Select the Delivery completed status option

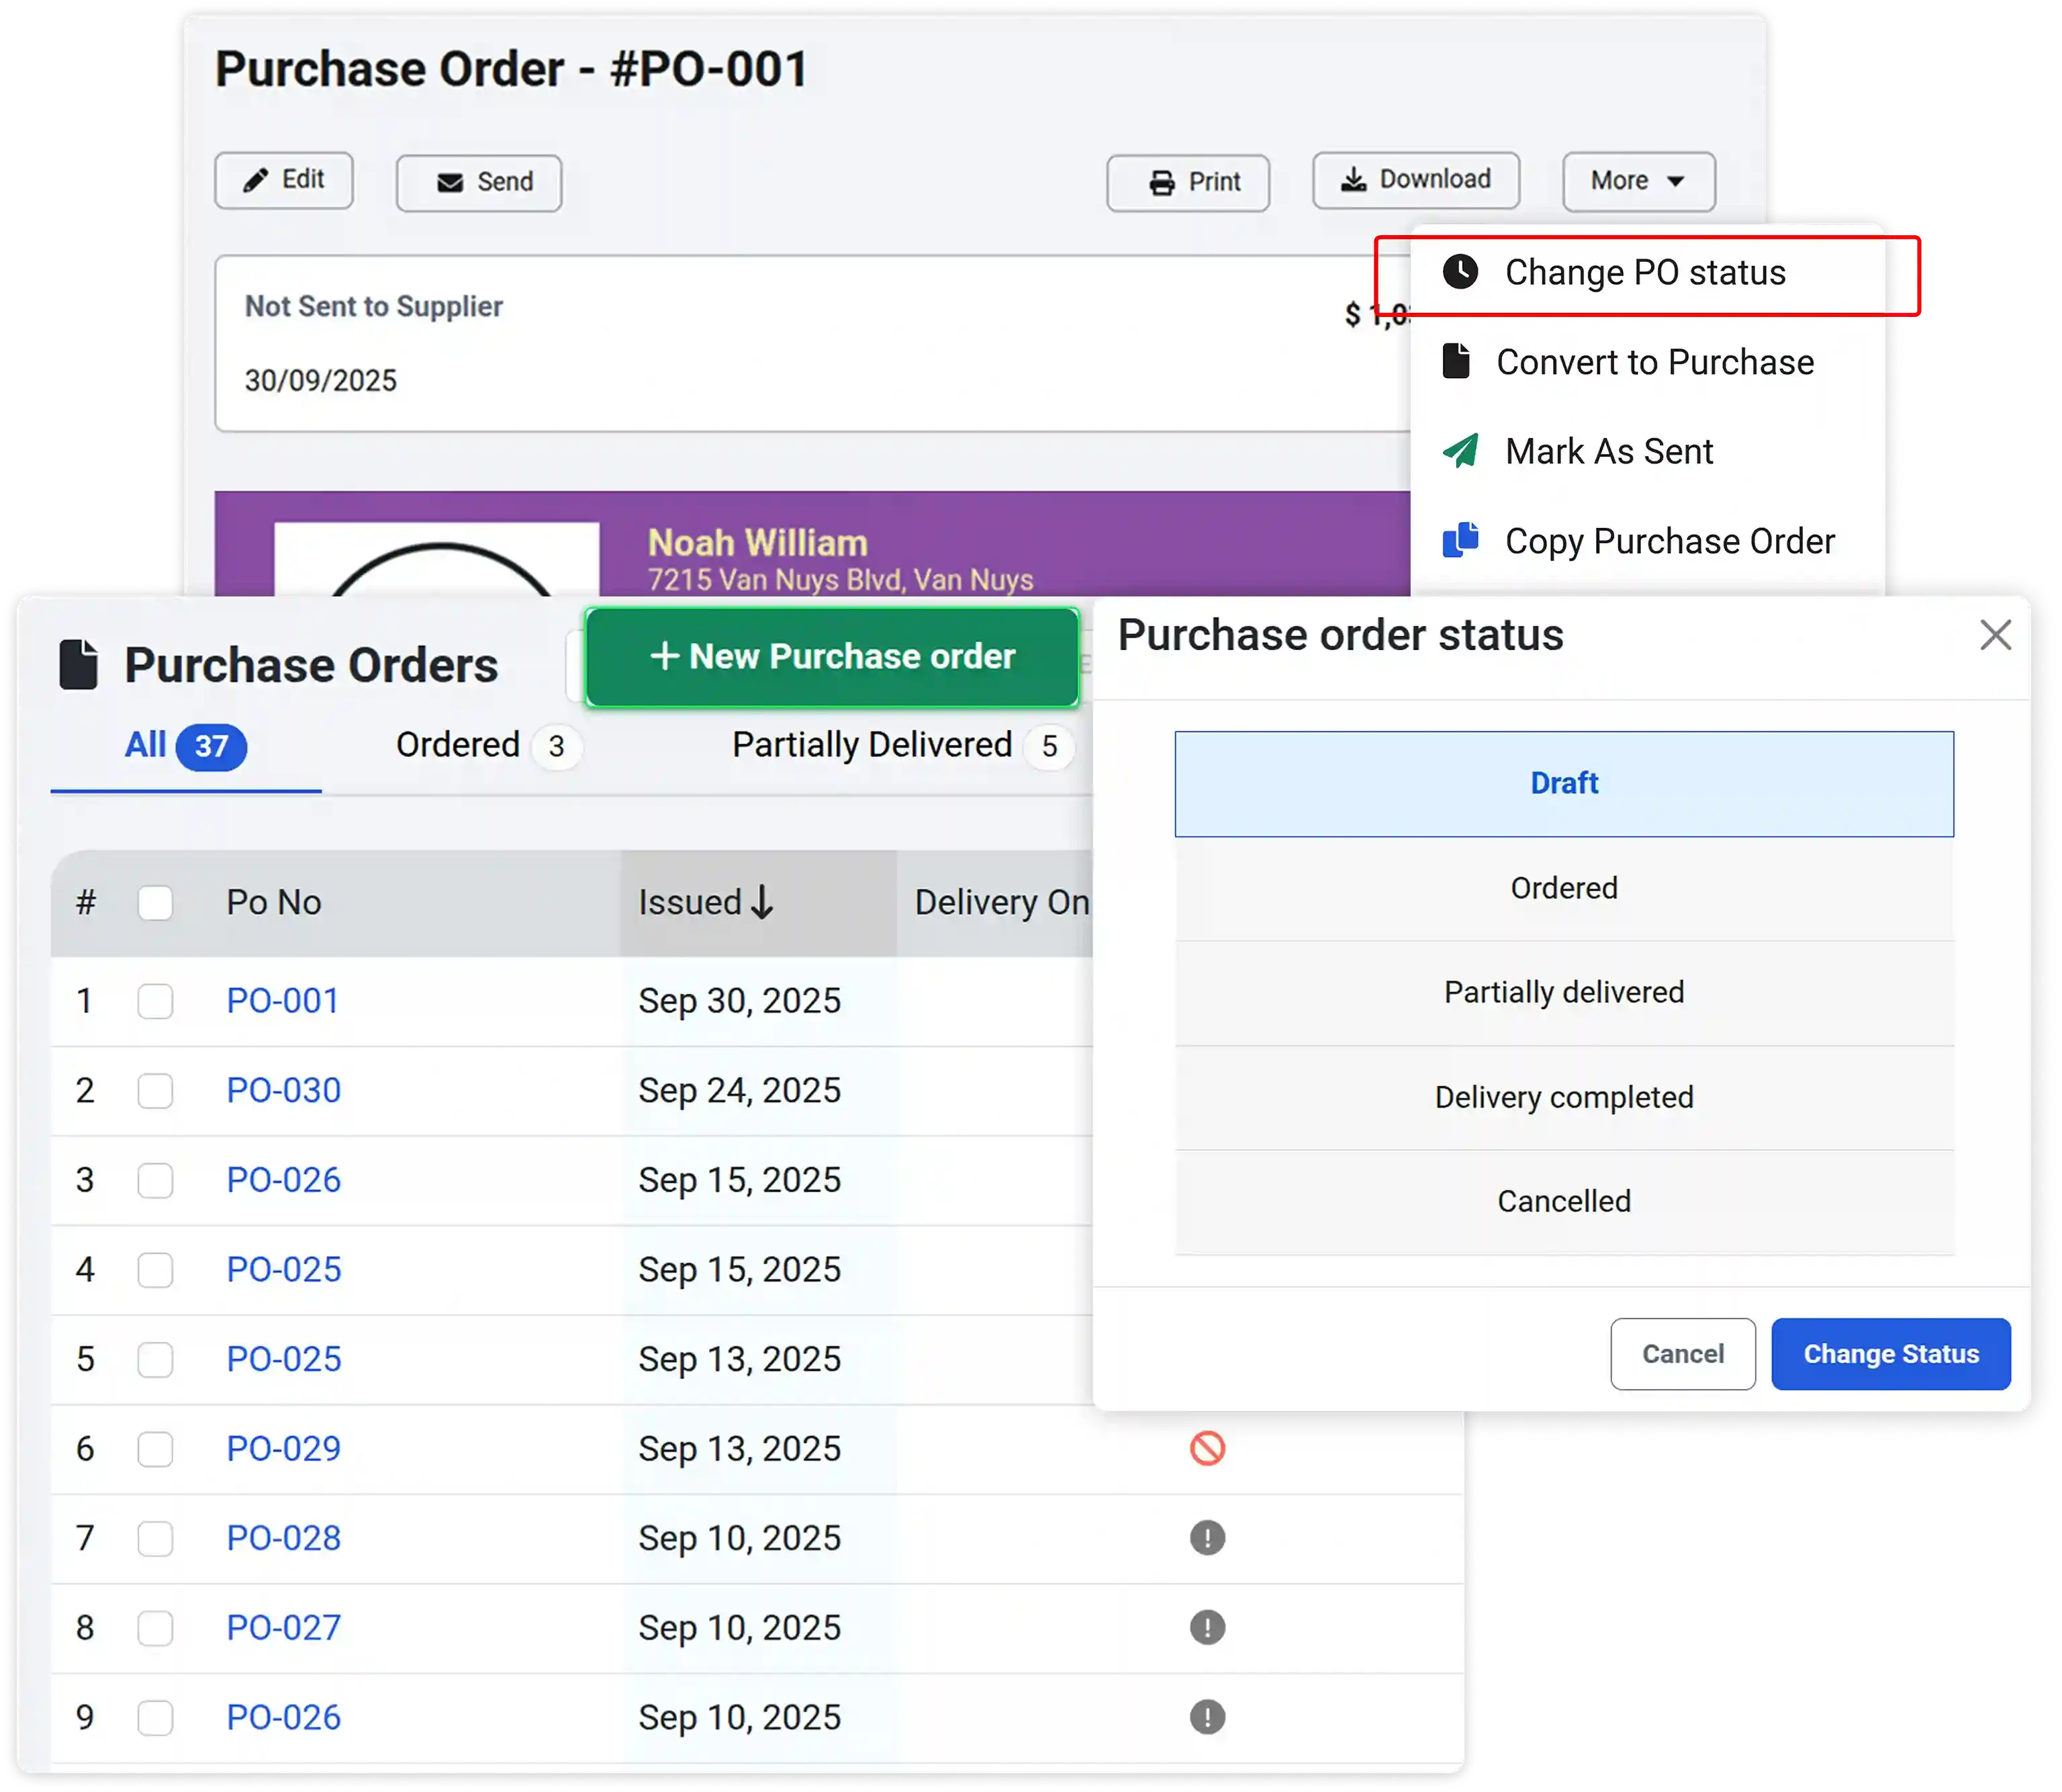(1563, 1096)
